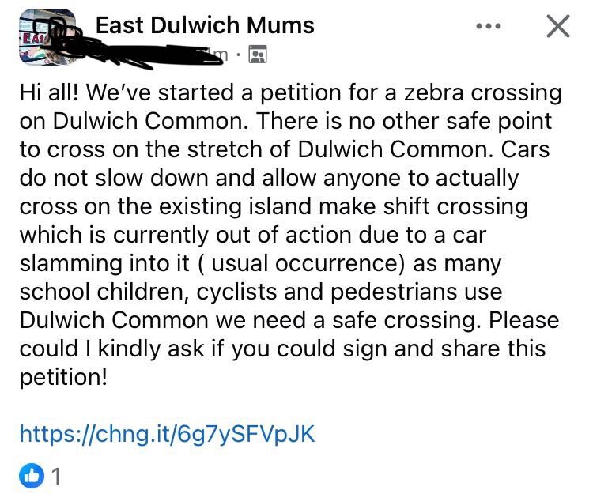The image size is (593, 494).
Task: Click the final word "petition!" in the post
Action: pos(62,378)
